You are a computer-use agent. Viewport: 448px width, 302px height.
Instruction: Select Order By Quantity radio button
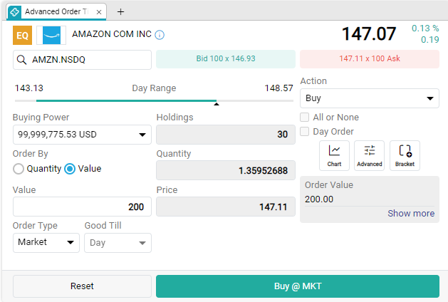point(19,169)
